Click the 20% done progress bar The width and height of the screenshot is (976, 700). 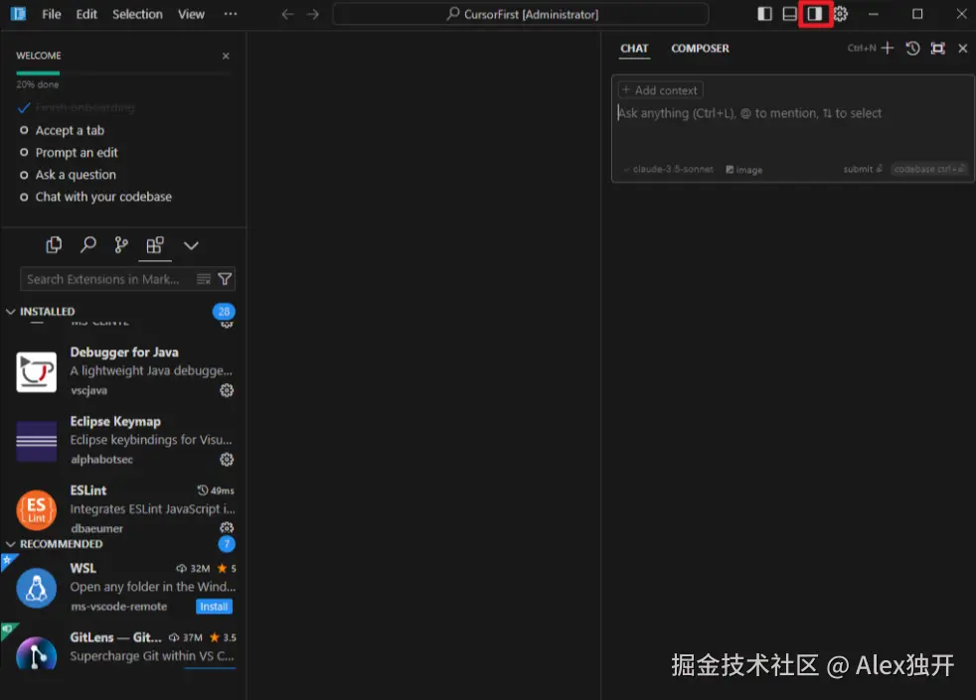coord(123,73)
